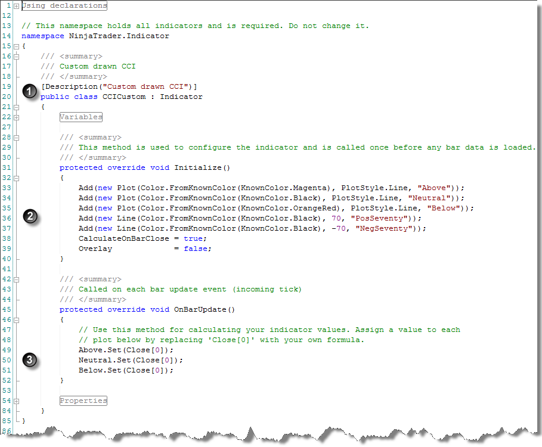The width and height of the screenshot is (542, 447).
Task: Click numbered callout badge 3 beside the OnBarUpdate code
Action: coord(29,361)
